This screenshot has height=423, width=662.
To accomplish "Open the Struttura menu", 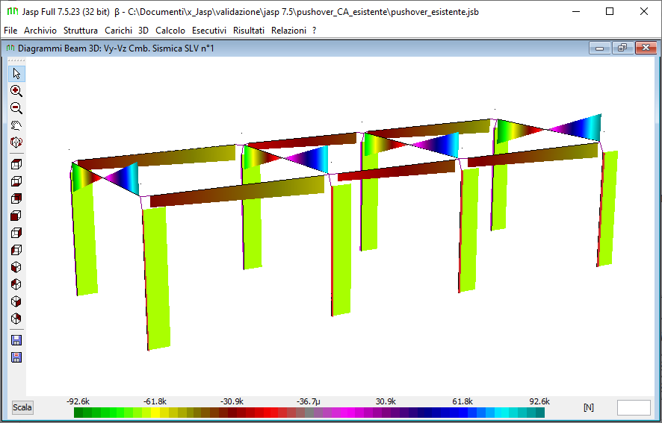I will tap(81, 31).
